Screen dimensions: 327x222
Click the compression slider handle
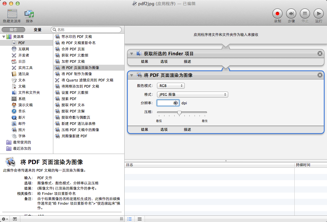pos(179,113)
